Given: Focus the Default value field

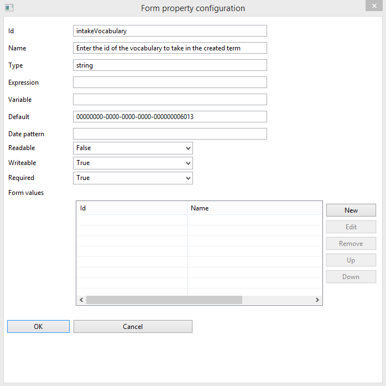Looking at the screenshot, I should pos(170,117).
